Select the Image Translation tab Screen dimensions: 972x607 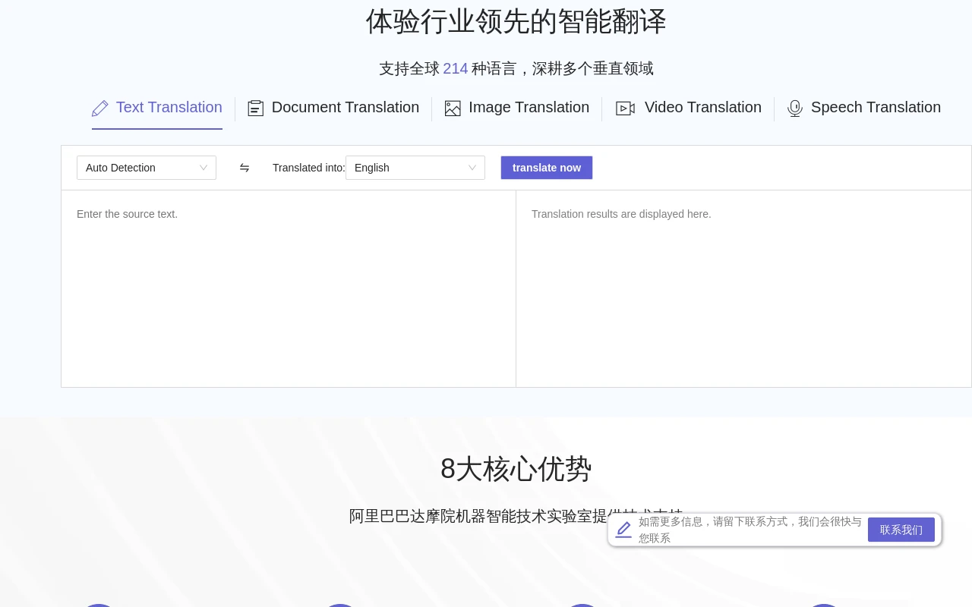[x=529, y=108]
